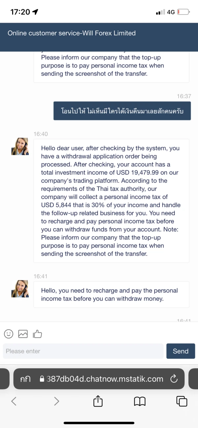Tap the Thai user message bubble
The height and width of the screenshot is (428, 198).
pyautogui.click(x=122, y=111)
